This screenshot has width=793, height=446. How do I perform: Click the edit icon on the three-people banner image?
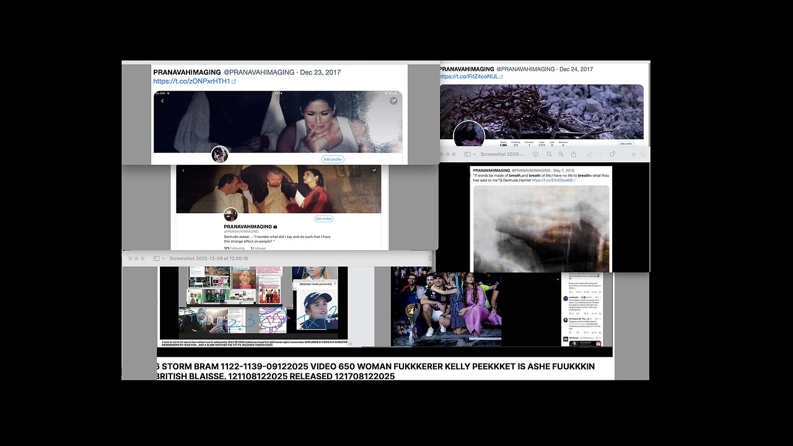(374, 170)
